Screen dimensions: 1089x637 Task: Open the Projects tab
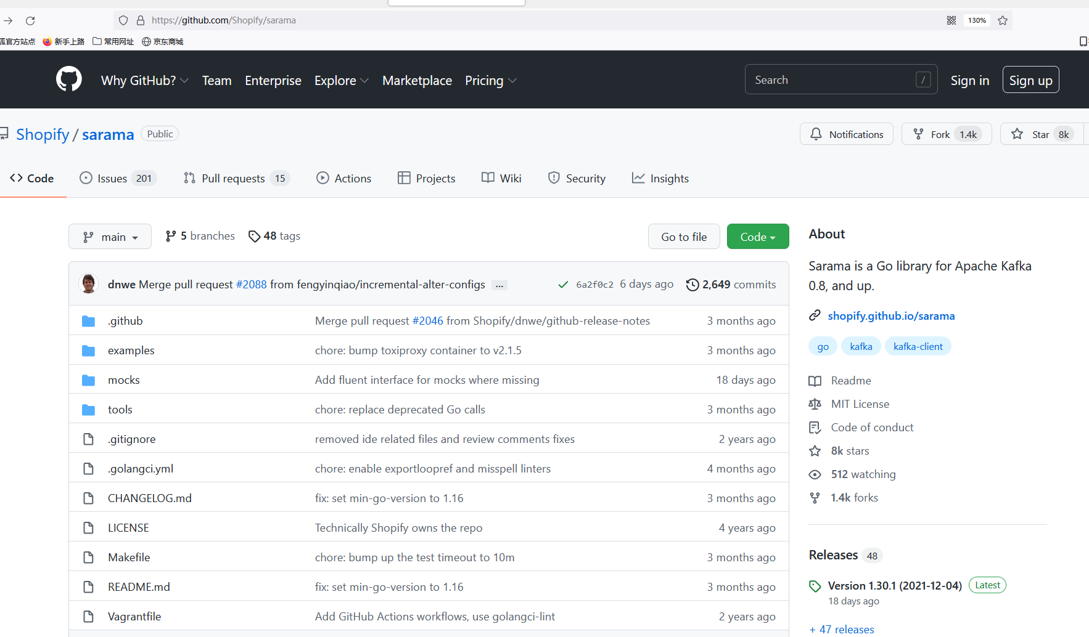(x=426, y=178)
